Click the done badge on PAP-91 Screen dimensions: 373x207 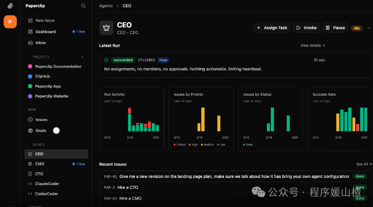[x=360, y=176]
